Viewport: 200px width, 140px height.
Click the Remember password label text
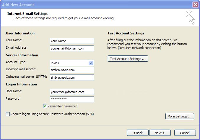[x=62, y=106]
